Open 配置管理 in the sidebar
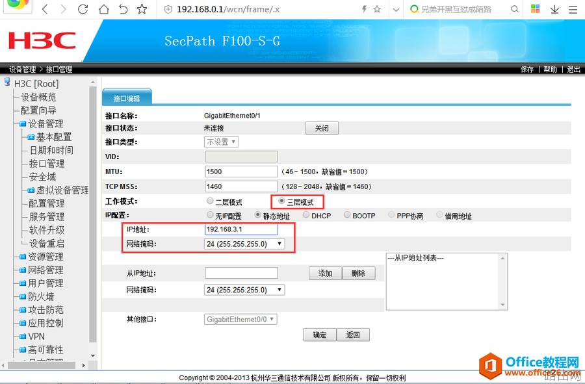The image size is (585, 384). pos(47,203)
